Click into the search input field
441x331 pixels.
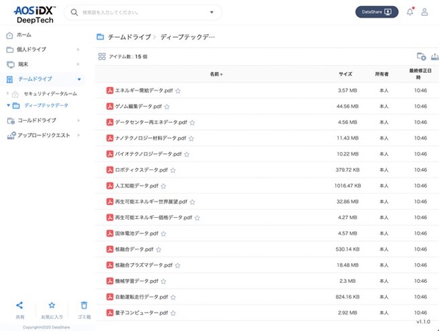click(142, 12)
